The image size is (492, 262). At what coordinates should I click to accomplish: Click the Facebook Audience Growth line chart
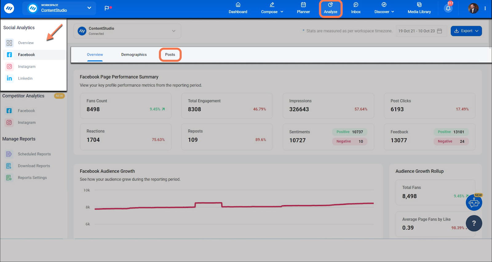tap(234, 205)
